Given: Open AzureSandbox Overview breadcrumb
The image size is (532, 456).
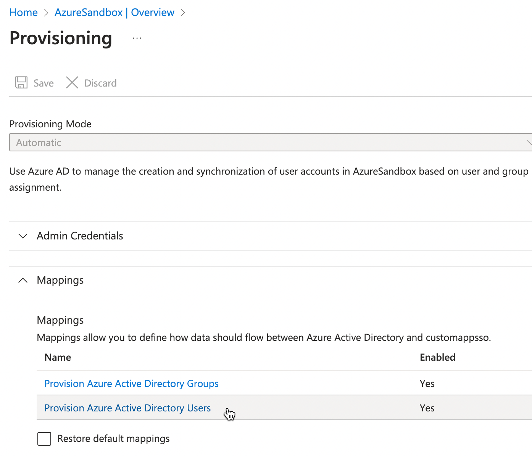Looking at the screenshot, I should click(114, 12).
